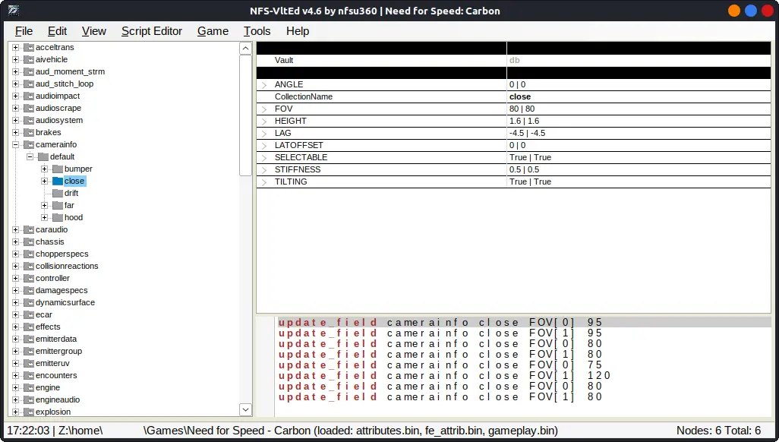Screen dimensions: 779x442
Task: Expand the TILTING property row
Action: click(264, 182)
